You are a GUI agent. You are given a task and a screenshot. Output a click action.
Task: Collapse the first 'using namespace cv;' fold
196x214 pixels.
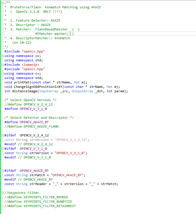click(x=2, y=56)
